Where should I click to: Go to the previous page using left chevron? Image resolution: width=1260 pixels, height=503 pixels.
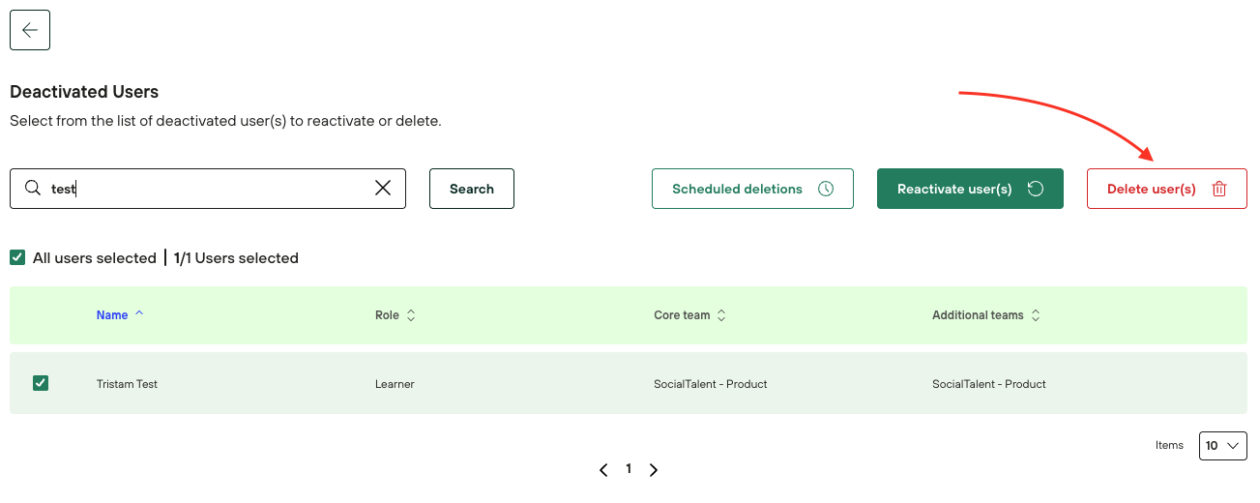tap(603, 470)
